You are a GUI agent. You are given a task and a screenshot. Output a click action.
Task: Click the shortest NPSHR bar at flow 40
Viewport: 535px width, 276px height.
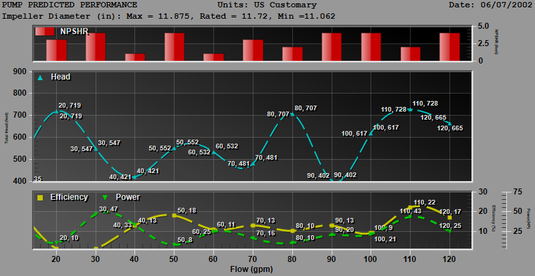coord(135,57)
